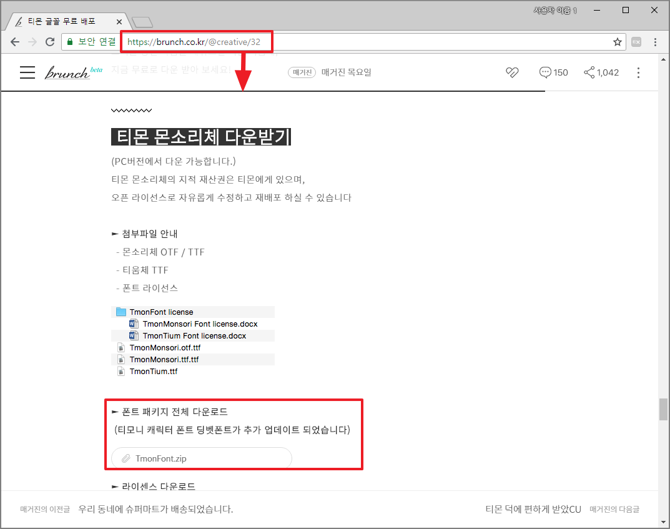670x529 pixels.
Task: Open the article more options dots
Action: [x=638, y=72]
